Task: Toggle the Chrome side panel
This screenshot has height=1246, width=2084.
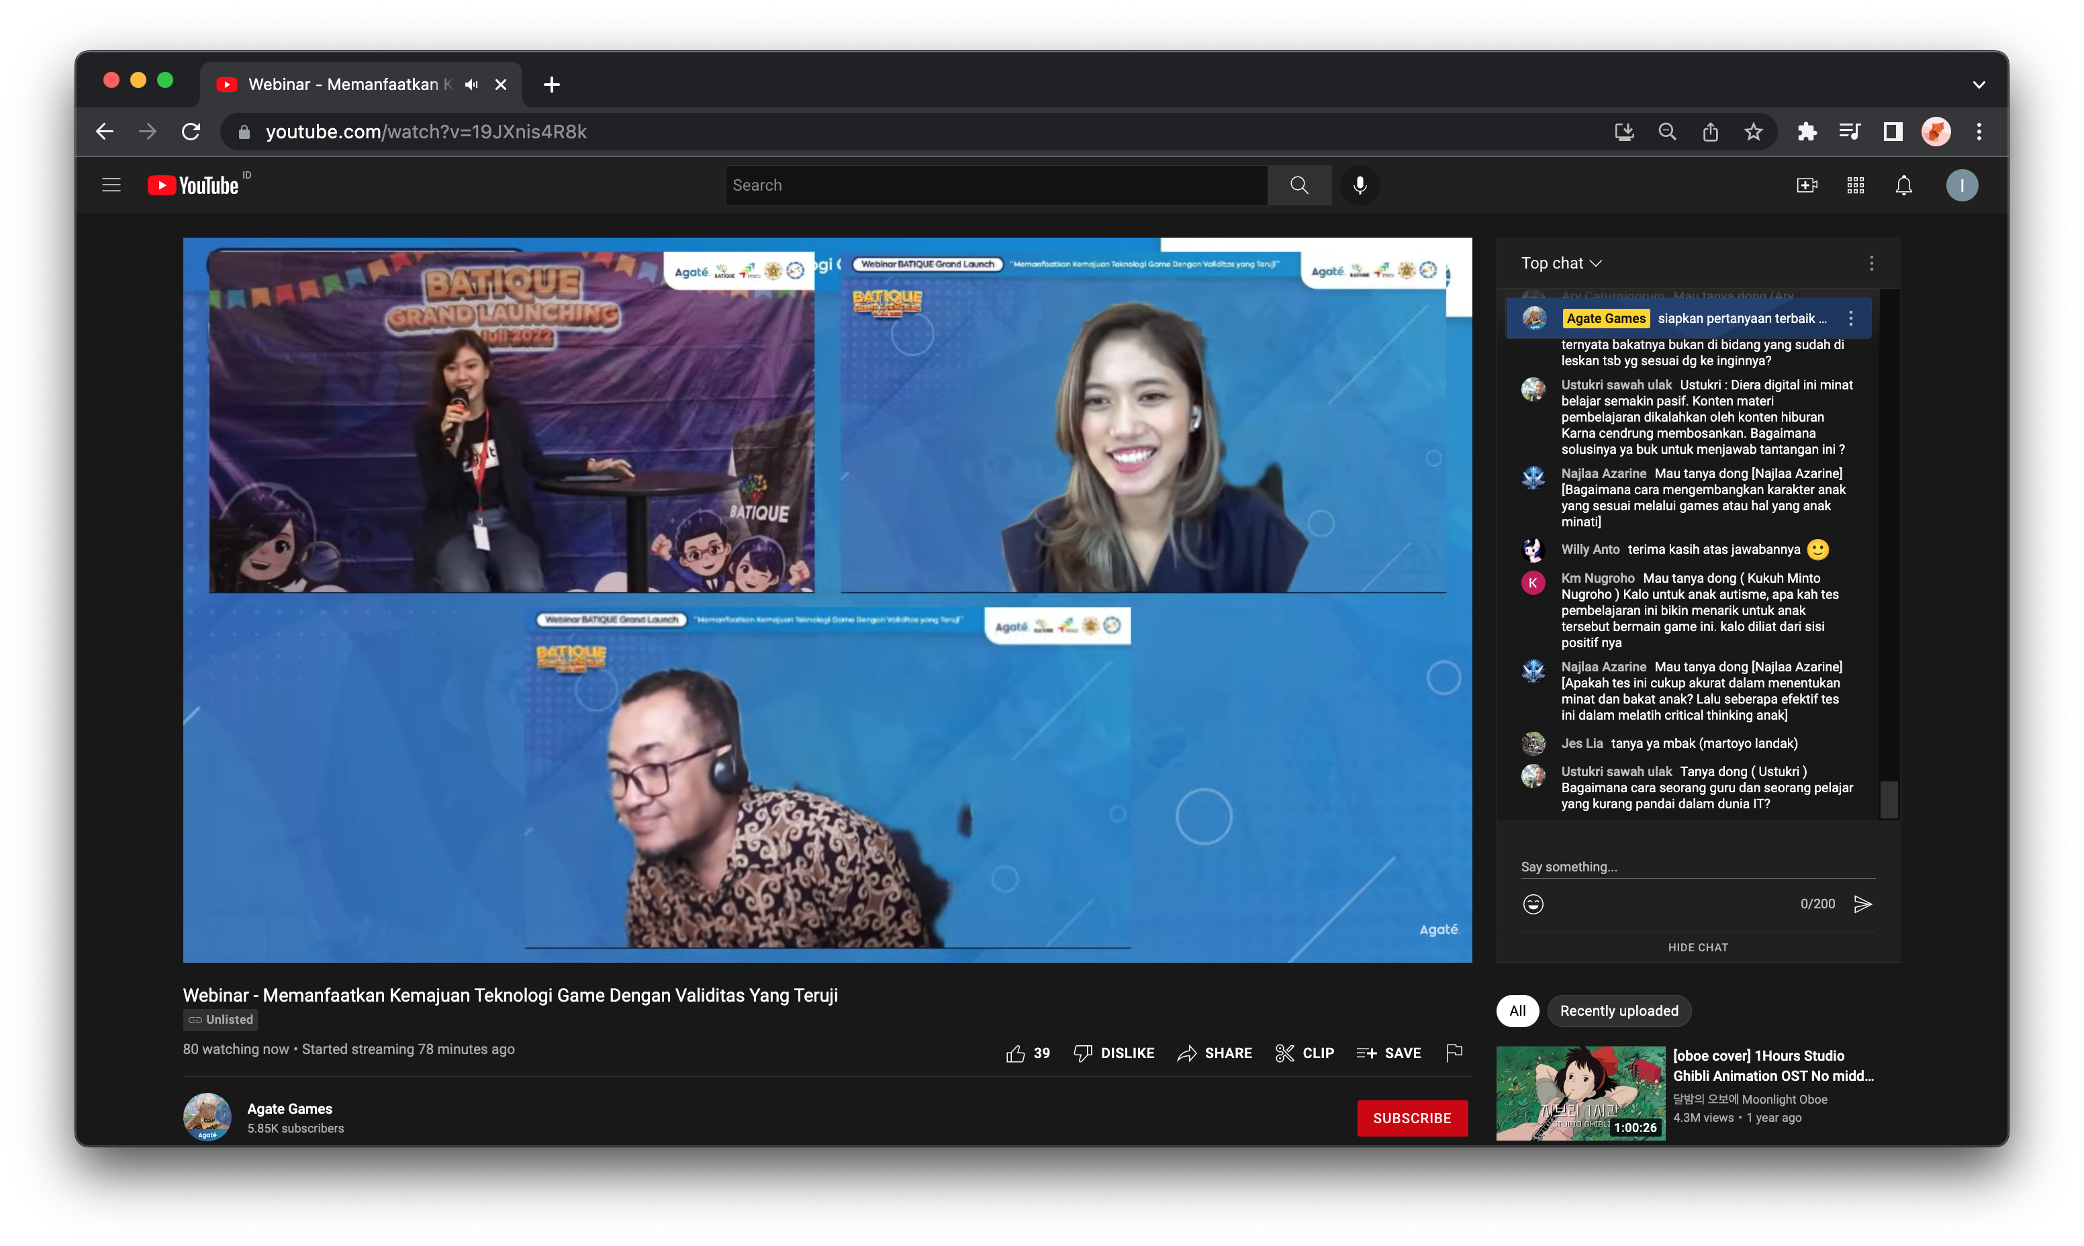Action: coord(1892,131)
